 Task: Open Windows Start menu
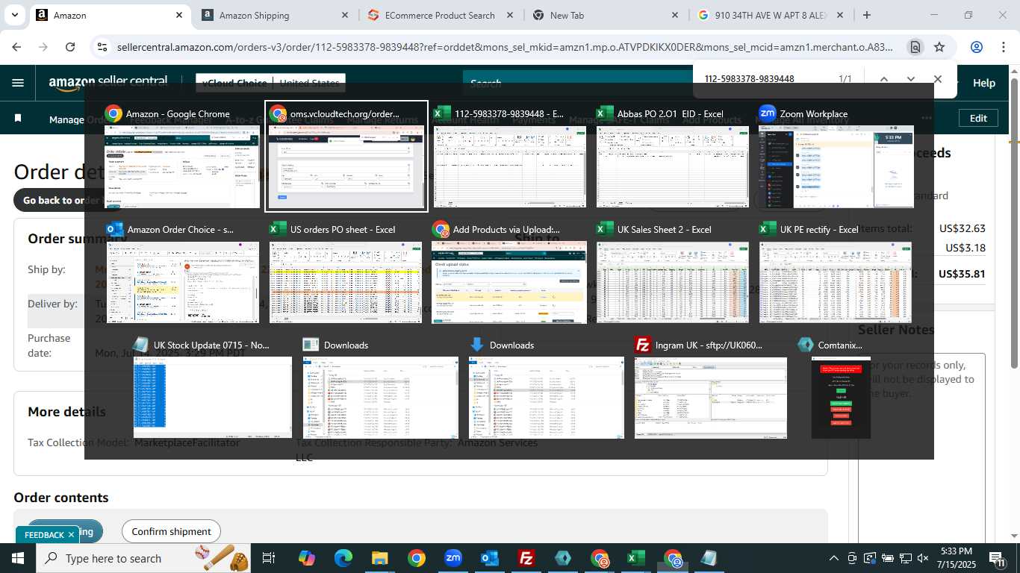17,558
